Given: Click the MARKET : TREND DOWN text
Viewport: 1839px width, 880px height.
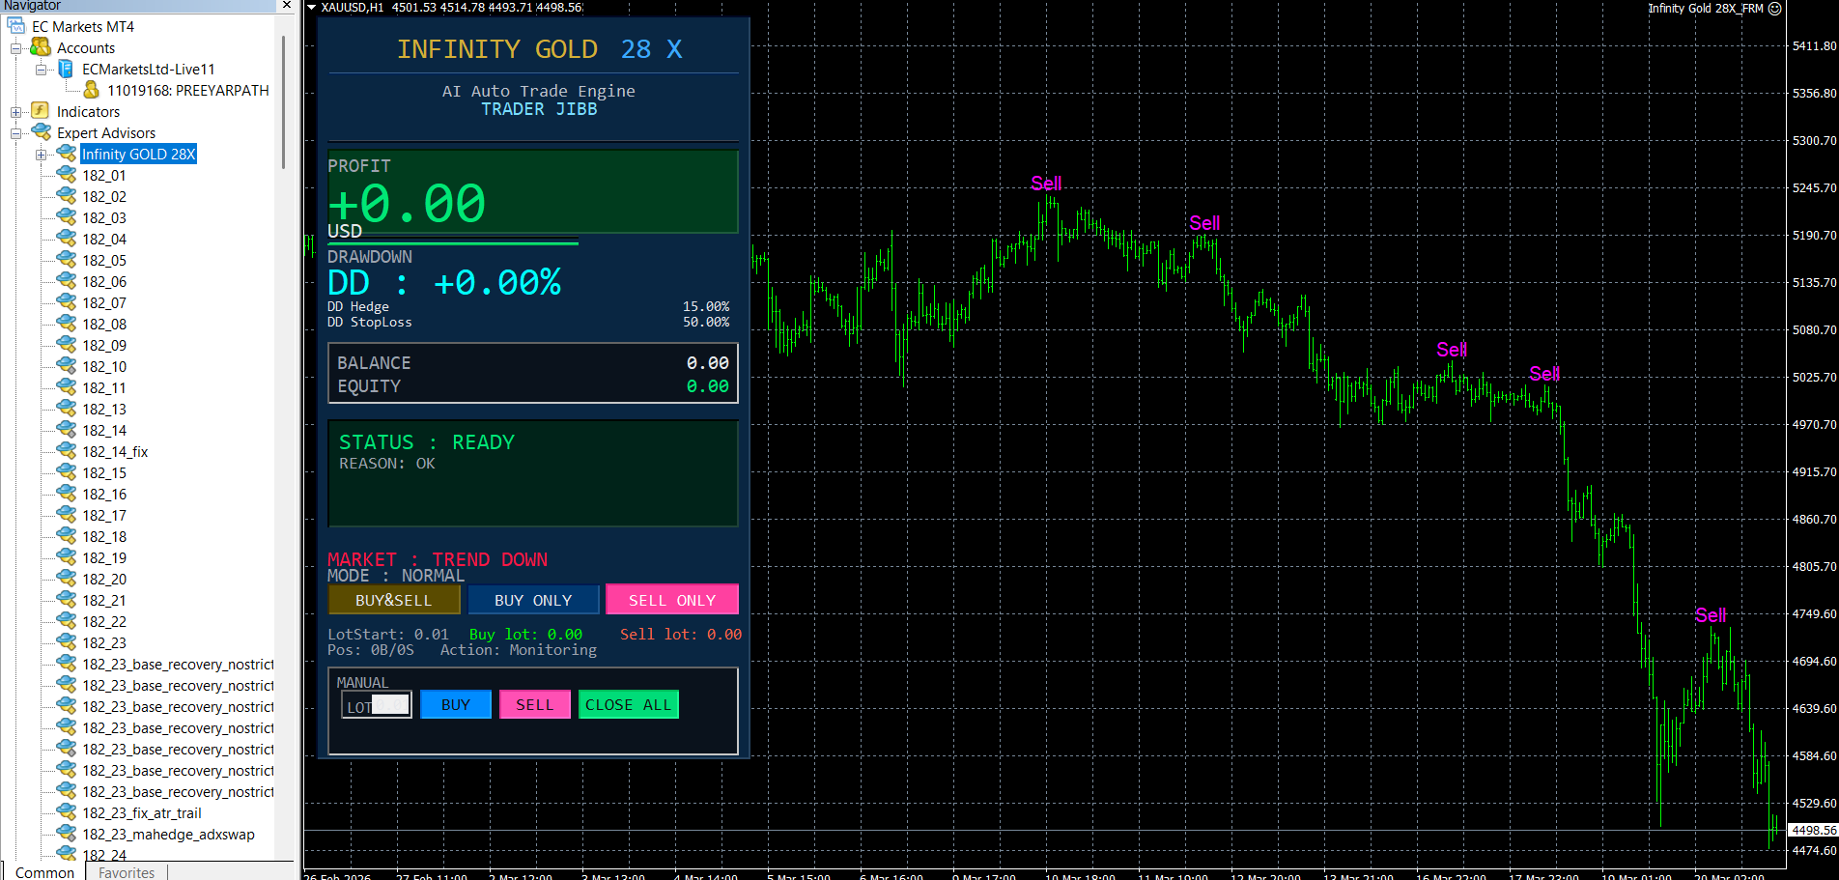Looking at the screenshot, I should click(x=438, y=559).
